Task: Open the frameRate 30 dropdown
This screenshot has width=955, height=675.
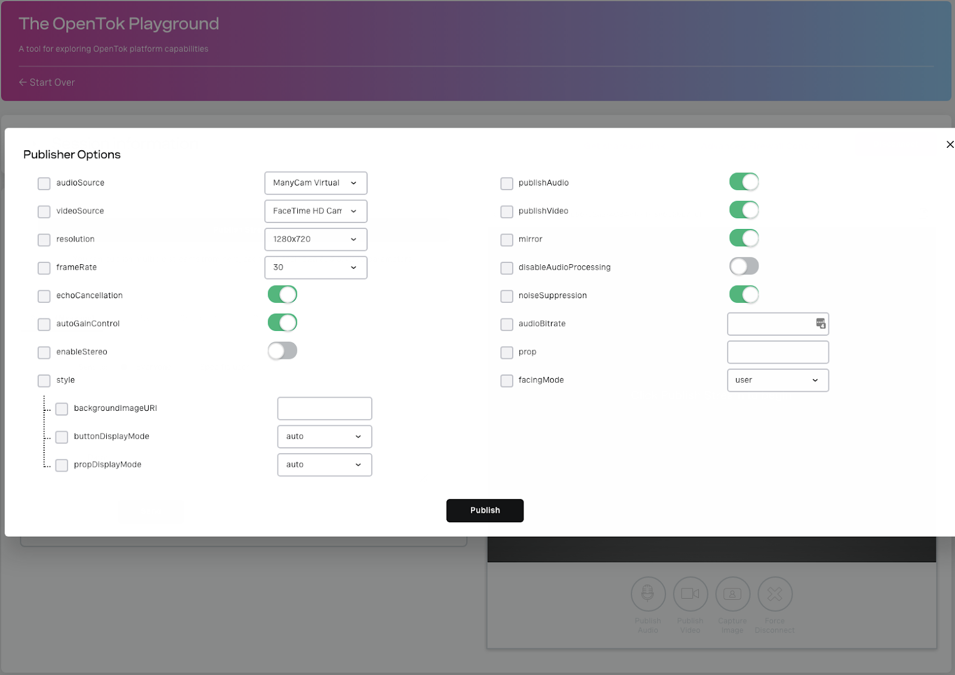Action: [x=316, y=267]
